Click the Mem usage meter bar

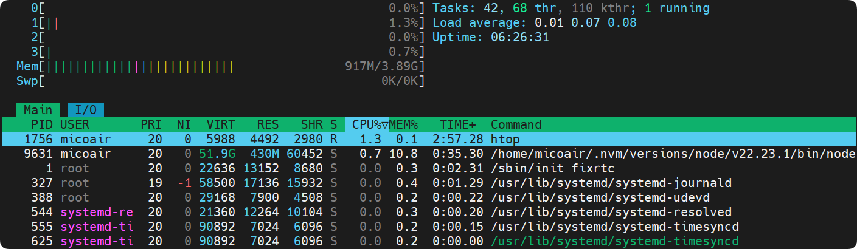click(x=220, y=66)
